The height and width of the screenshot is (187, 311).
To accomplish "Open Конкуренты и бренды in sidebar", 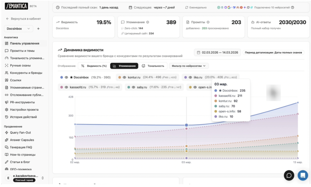I will click(x=26, y=73).
